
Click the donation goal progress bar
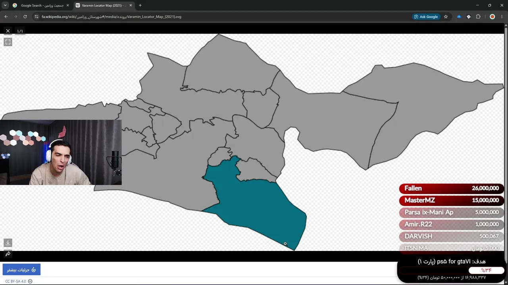point(452,270)
